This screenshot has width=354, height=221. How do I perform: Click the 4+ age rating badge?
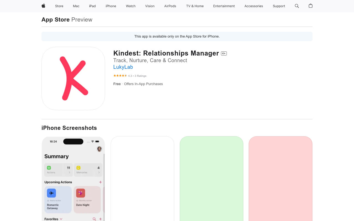(224, 54)
